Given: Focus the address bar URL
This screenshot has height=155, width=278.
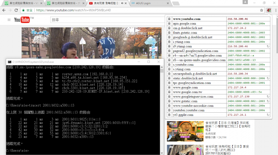Looking at the screenshot, I should coord(73,10).
